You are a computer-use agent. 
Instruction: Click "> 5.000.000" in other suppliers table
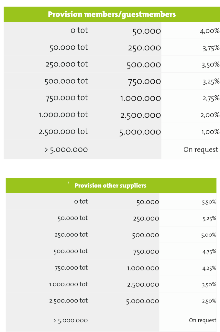pos(71,320)
